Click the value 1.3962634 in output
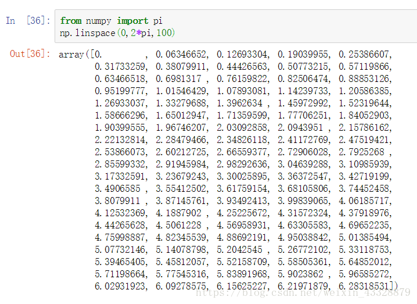 (239, 103)
